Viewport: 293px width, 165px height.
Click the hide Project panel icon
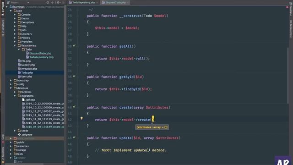click(64, 2)
